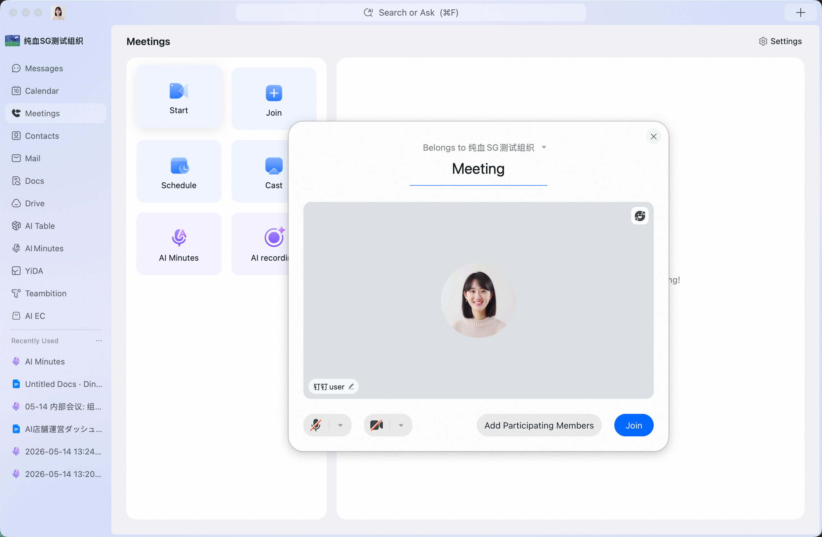
Task: Open the virtual avatar effects button
Action: [640, 216]
